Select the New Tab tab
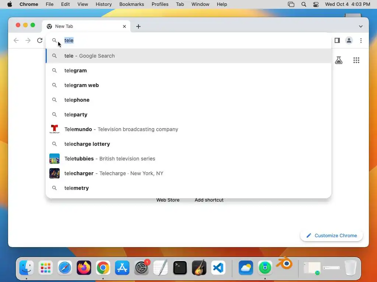Image resolution: width=377 pixels, height=282 pixels. (x=86, y=26)
